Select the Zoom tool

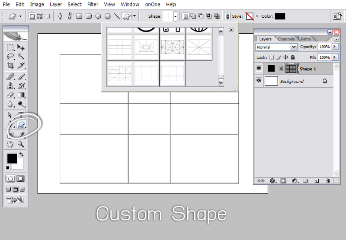(x=21, y=144)
